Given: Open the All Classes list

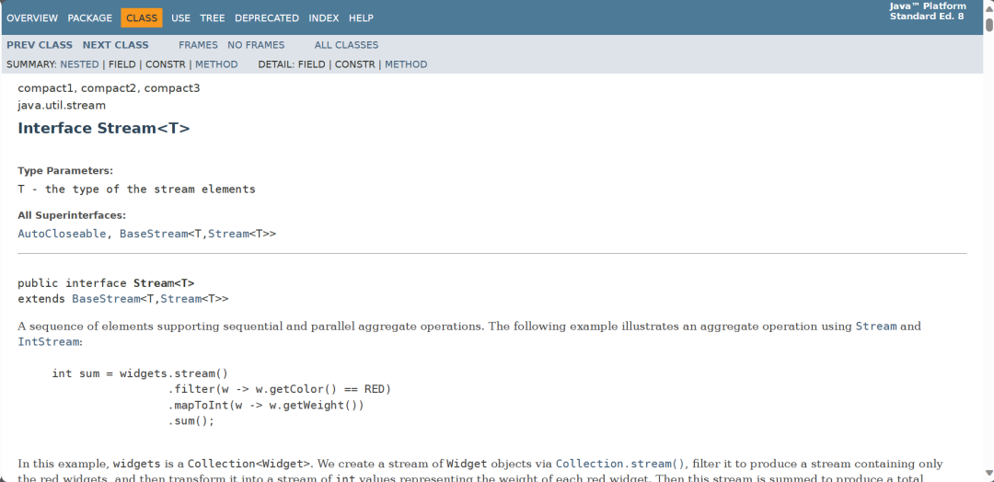Looking at the screenshot, I should pos(346,44).
